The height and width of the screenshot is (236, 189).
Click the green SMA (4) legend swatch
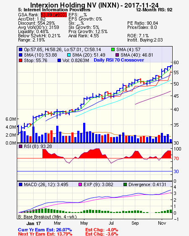pos(113,49)
